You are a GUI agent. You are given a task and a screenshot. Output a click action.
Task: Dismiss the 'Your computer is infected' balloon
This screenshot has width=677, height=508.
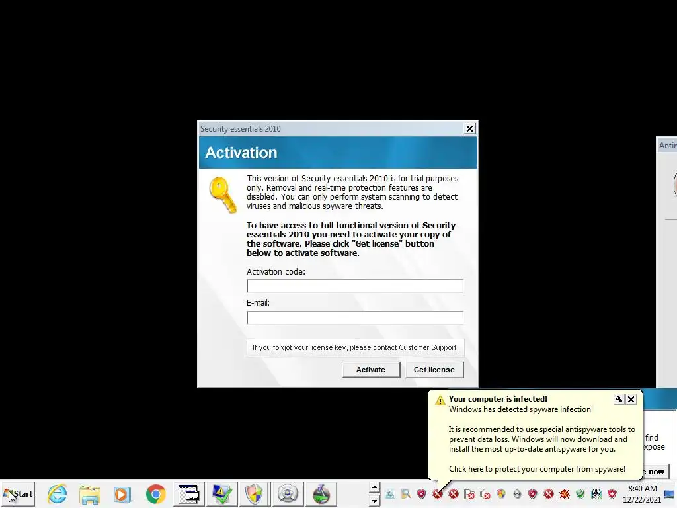click(x=631, y=399)
